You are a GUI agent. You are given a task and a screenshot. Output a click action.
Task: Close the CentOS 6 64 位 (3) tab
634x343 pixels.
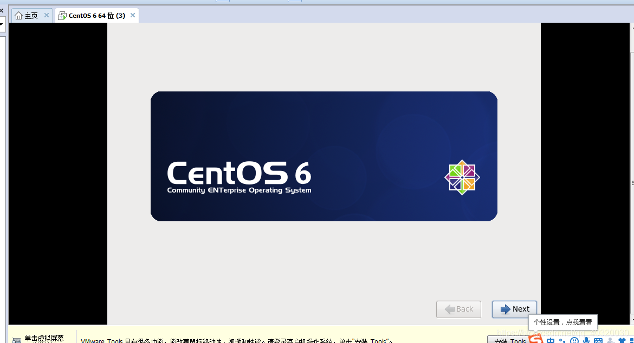133,15
